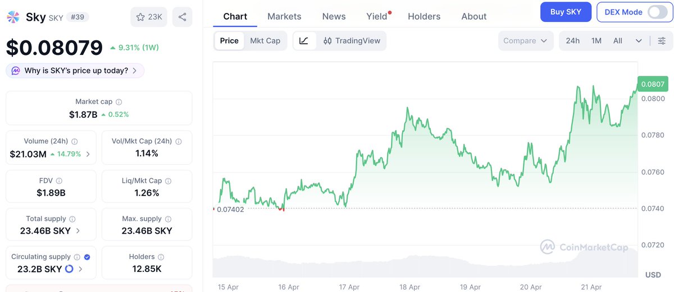Click the Market cap info icon
The image size is (674, 292).
[119, 102]
